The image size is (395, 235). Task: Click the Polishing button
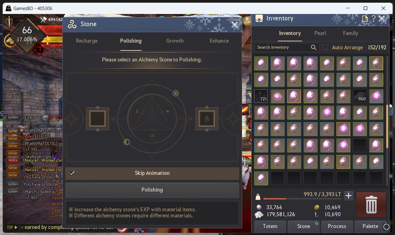pos(152,190)
